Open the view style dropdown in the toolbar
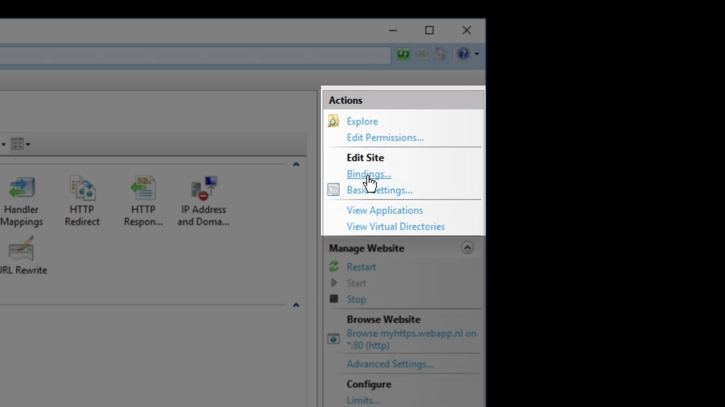 tap(20, 144)
